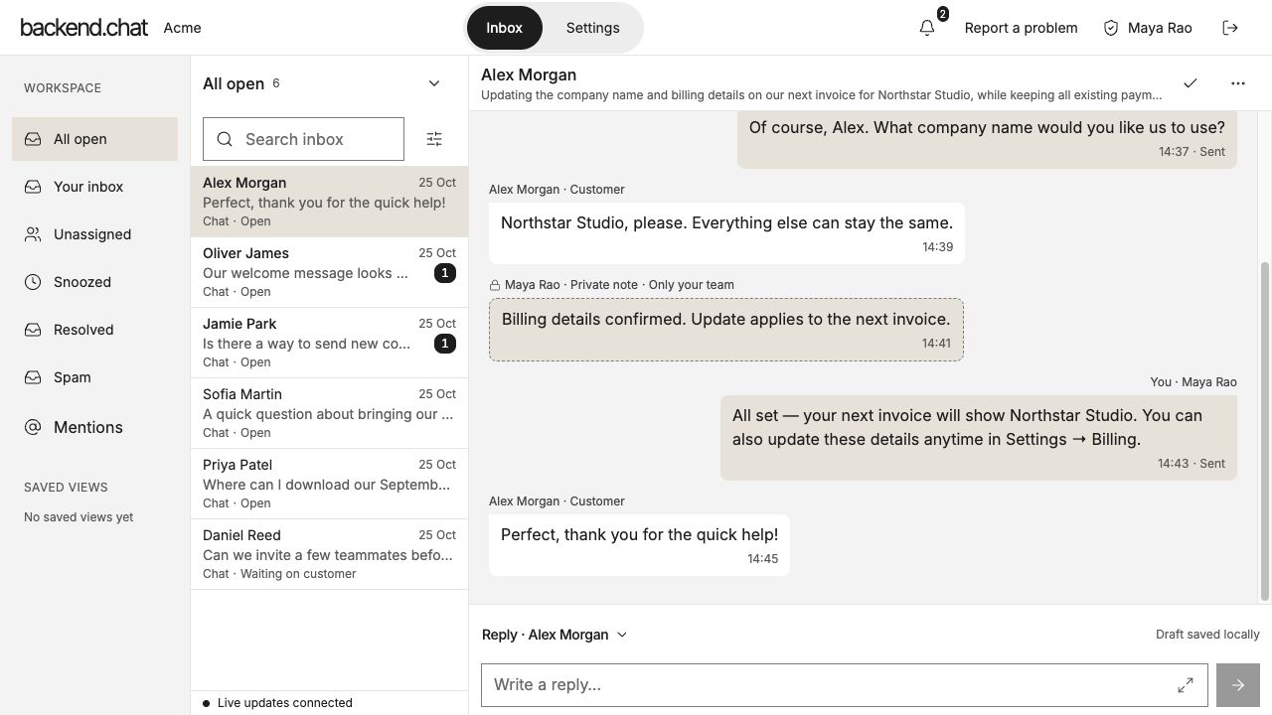Click the 'All set' sent message
The image size is (1272, 715).
click(979, 438)
